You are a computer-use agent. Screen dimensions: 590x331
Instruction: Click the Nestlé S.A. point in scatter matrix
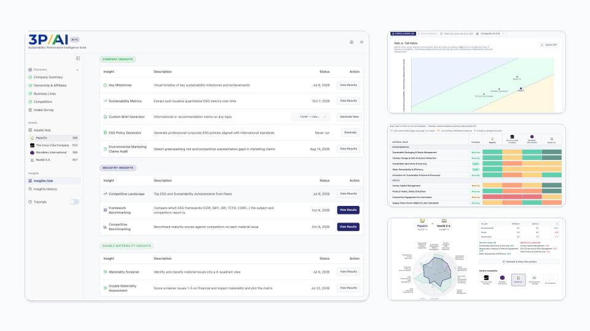coord(517,77)
